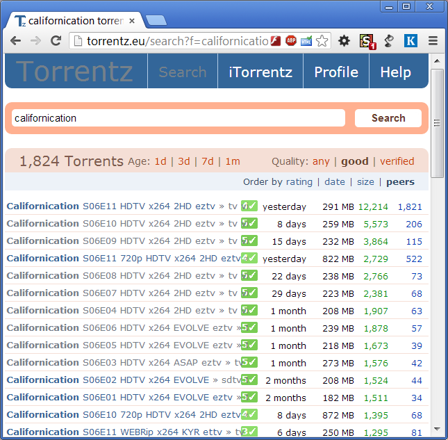The image size is (448, 440).
Task: Click the gear extension icon
Action: (344, 41)
